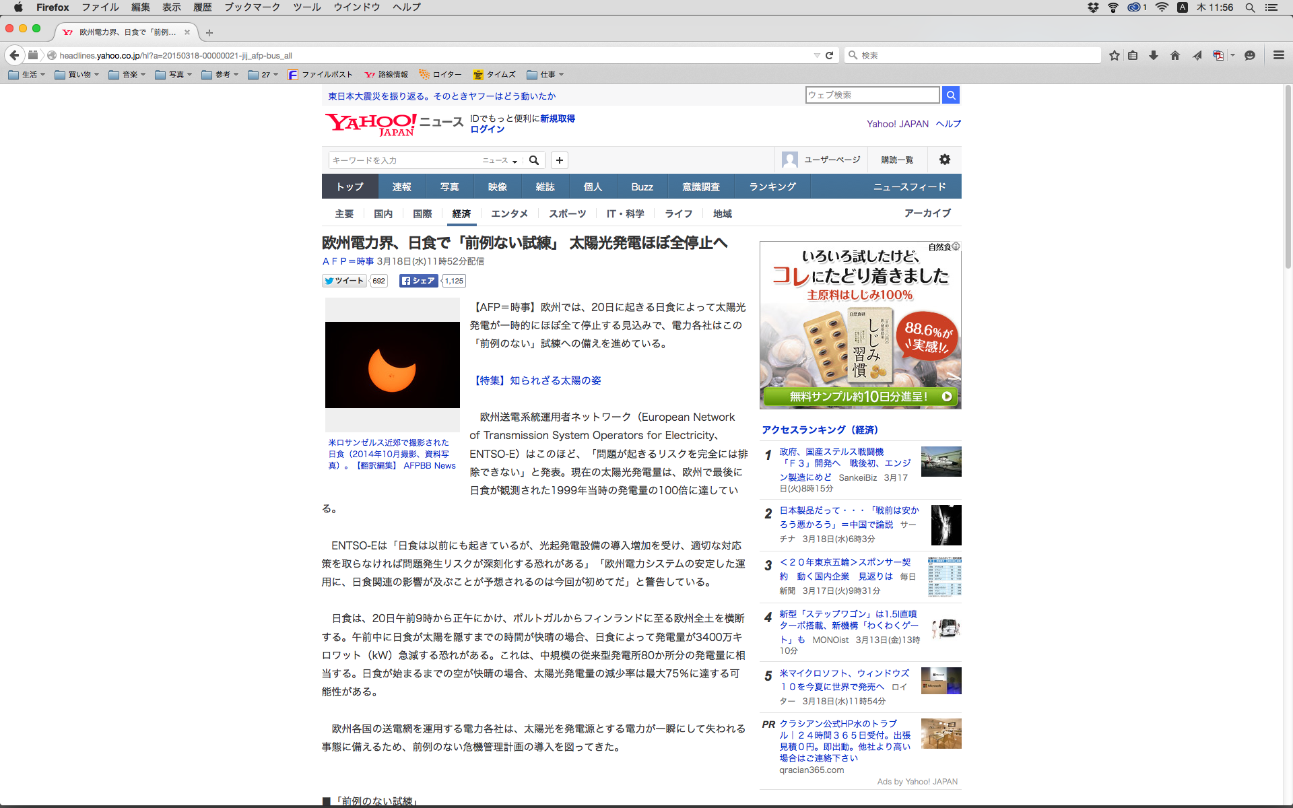Screen dimensions: 1293x808
Task: Open a new browser tab
Action: click(x=209, y=32)
